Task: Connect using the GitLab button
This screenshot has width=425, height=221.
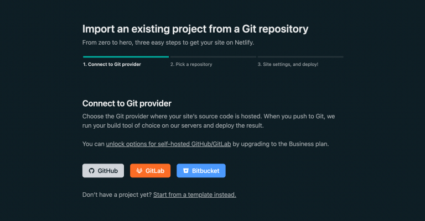Action: click(x=150, y=171)
